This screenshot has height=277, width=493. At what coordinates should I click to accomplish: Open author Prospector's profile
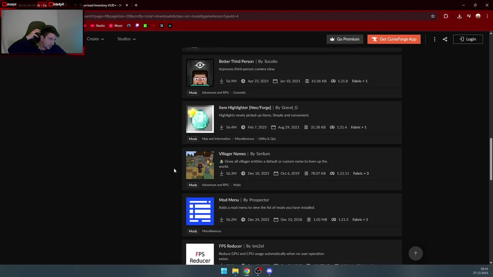click(x=259, y=200)
